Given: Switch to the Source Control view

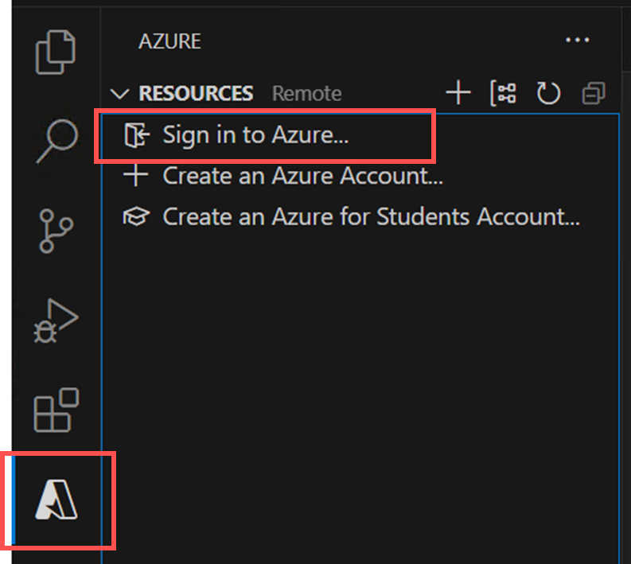Looking at the screenshot, I should point(56,231).
